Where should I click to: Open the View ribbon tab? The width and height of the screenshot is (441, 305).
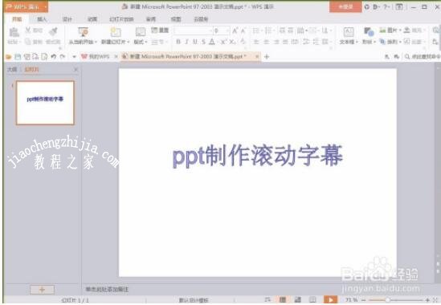click(x=176, y=19)
